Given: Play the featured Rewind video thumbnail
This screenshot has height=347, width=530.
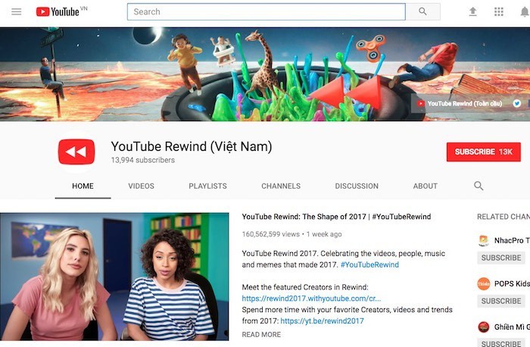Looking at the screenshot, I should (114, 277).
